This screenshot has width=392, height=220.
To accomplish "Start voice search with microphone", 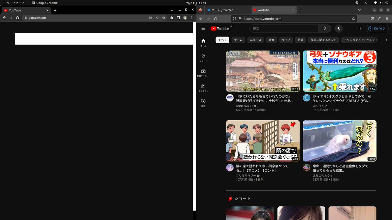I will point(338,29).
